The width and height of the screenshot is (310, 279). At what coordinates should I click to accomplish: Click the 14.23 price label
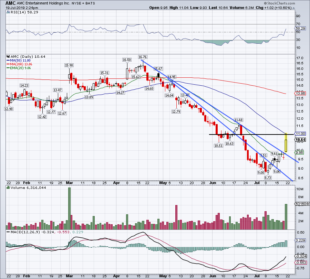click(x=24, y=86)
